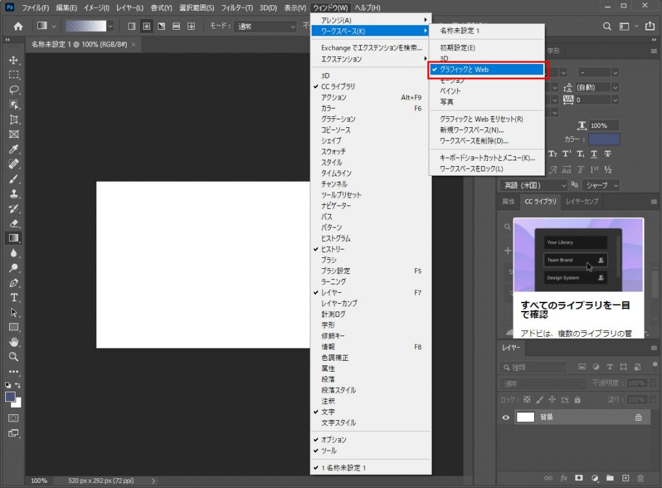Image resolution: width=662 pixels, height=488 pixels.
Task: Click the Zoom tool magnifier
Action: point(14,357)
